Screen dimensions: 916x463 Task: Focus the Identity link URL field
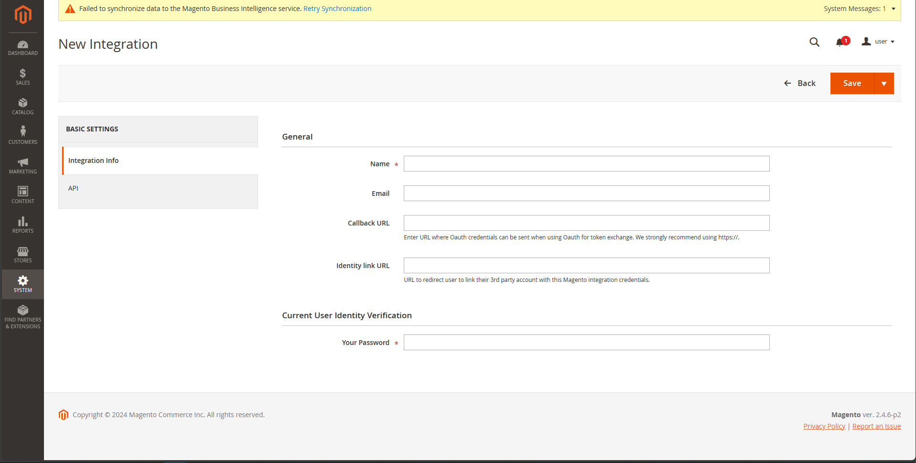coord(586,266)
